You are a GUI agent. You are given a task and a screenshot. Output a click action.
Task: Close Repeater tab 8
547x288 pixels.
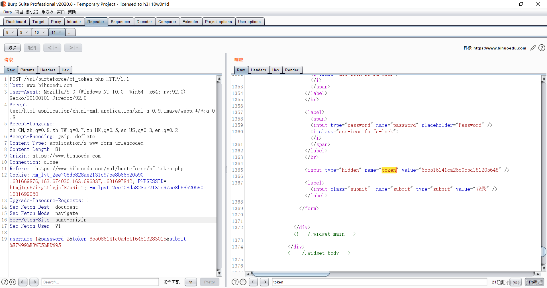tap(13, 32)
